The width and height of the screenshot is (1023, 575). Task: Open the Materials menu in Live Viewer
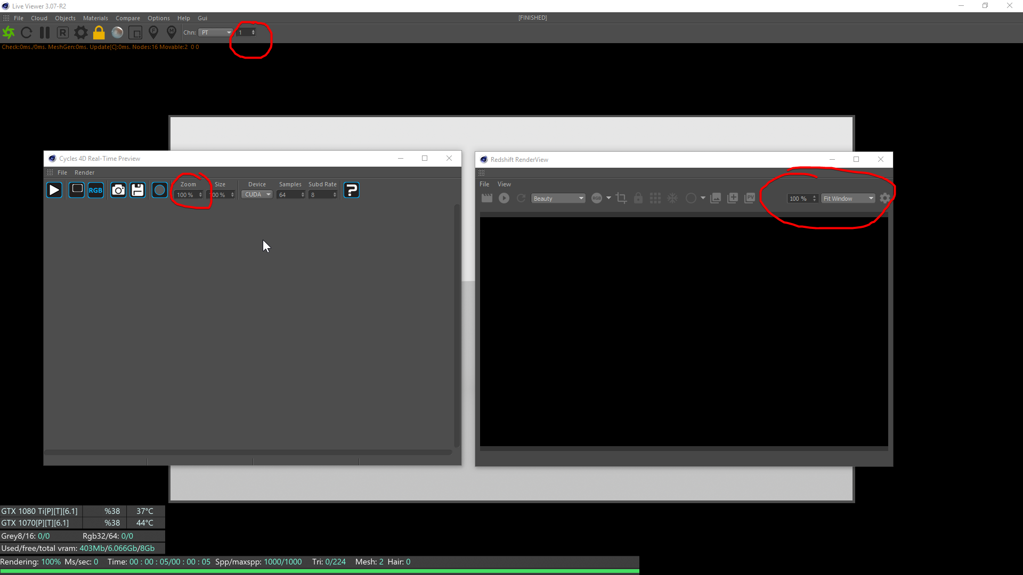(x=95, y=18)
